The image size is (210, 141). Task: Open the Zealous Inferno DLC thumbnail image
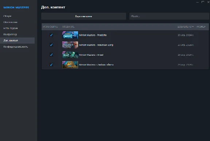(x=70, y=65)
